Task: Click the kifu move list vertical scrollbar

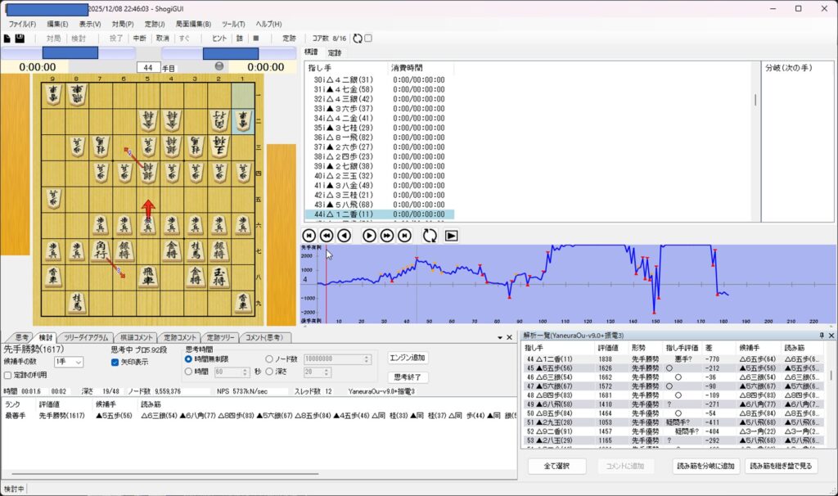Action: pyautogui.click(x=755, y=98)
